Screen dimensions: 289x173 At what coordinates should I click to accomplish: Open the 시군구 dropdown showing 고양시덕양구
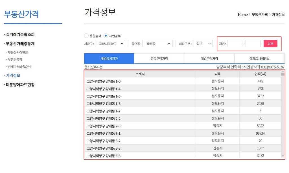110,44
